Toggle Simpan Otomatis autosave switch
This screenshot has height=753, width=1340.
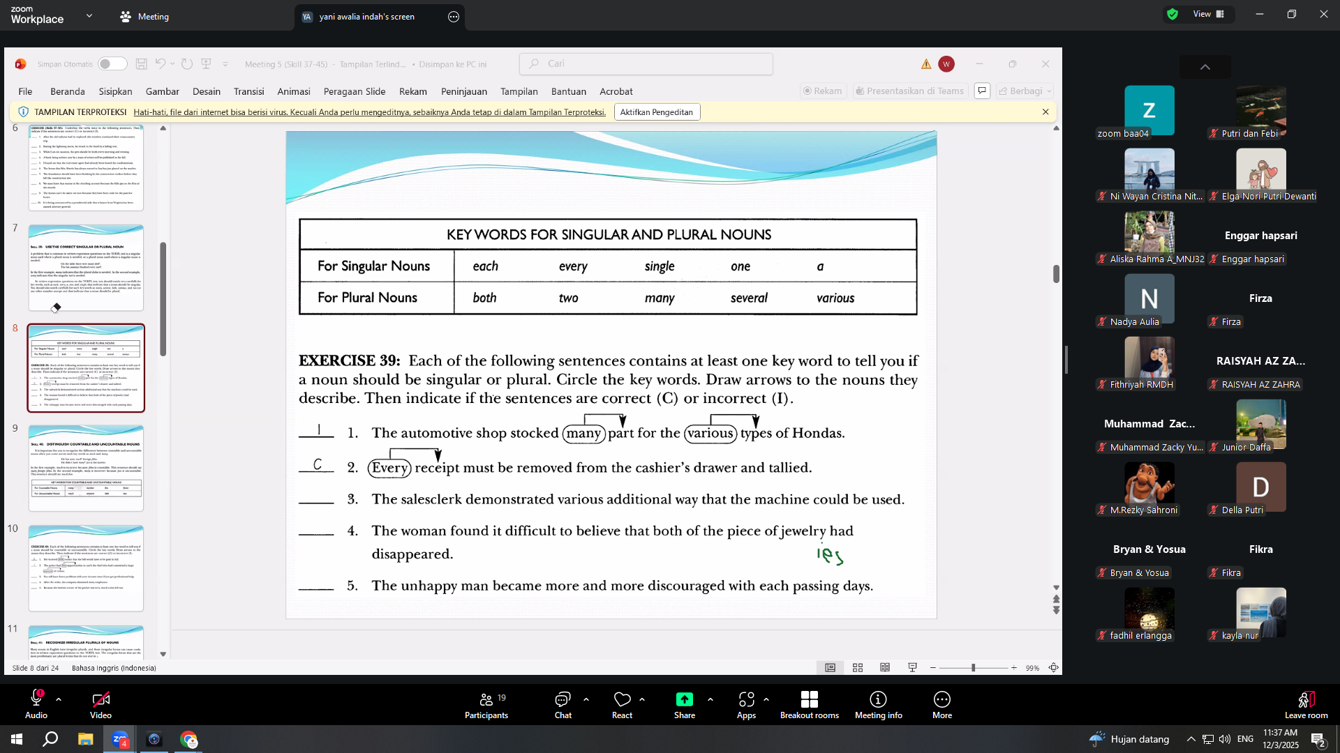112,64
